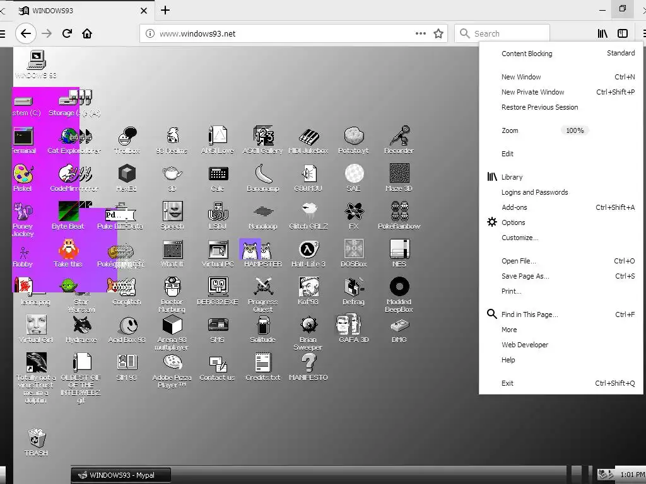The image size is (646, 484).
Task: Bookmark this page with the star
Action: pyautogui.click(x=438, y=33)
